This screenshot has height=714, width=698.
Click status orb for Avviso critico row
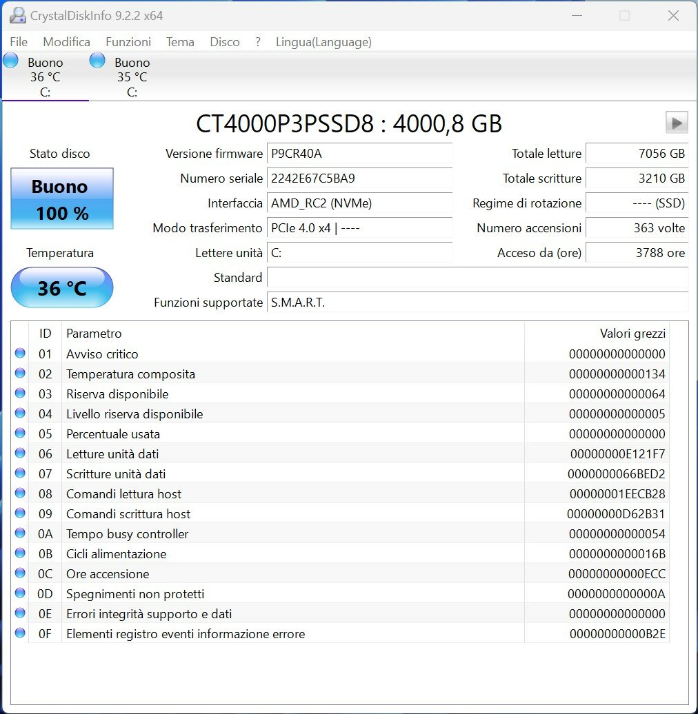(20, 353)
